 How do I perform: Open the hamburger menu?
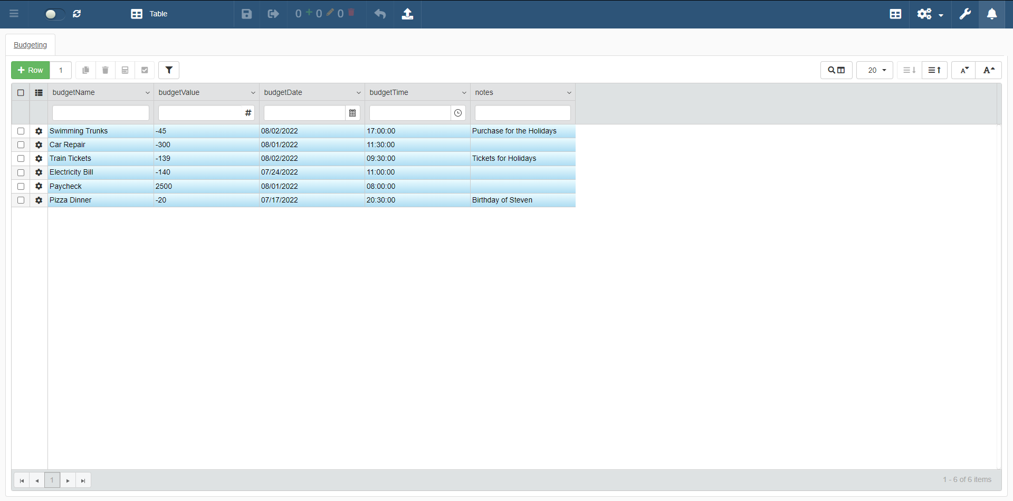[x=14, y=14]
